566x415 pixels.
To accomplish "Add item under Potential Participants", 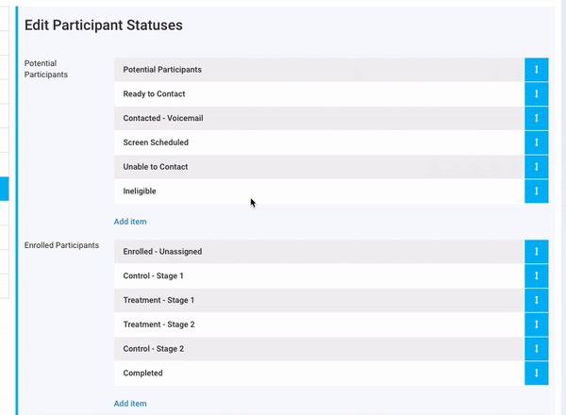I will (x=130, y=222).
